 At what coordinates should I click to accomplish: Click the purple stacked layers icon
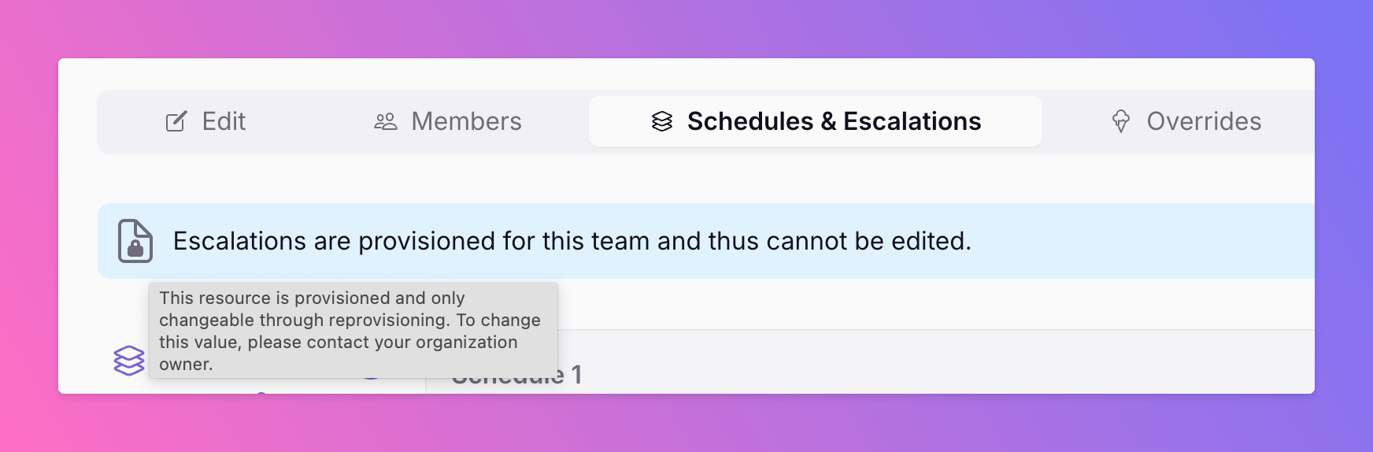(x=129, y=361)
